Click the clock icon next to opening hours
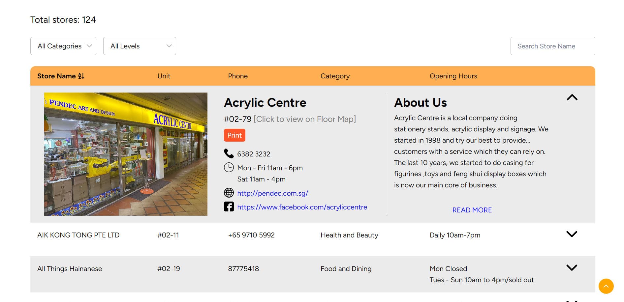This screenshot has height=302, width=624. click(x=229, y=168)
